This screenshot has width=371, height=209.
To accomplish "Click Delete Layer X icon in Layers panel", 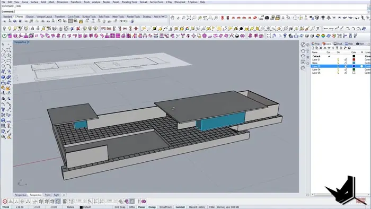I will point(321,48).
